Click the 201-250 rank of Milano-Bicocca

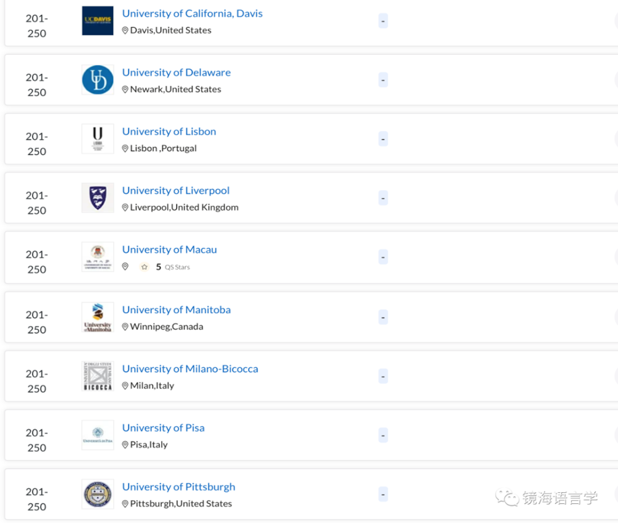(36, 382)
